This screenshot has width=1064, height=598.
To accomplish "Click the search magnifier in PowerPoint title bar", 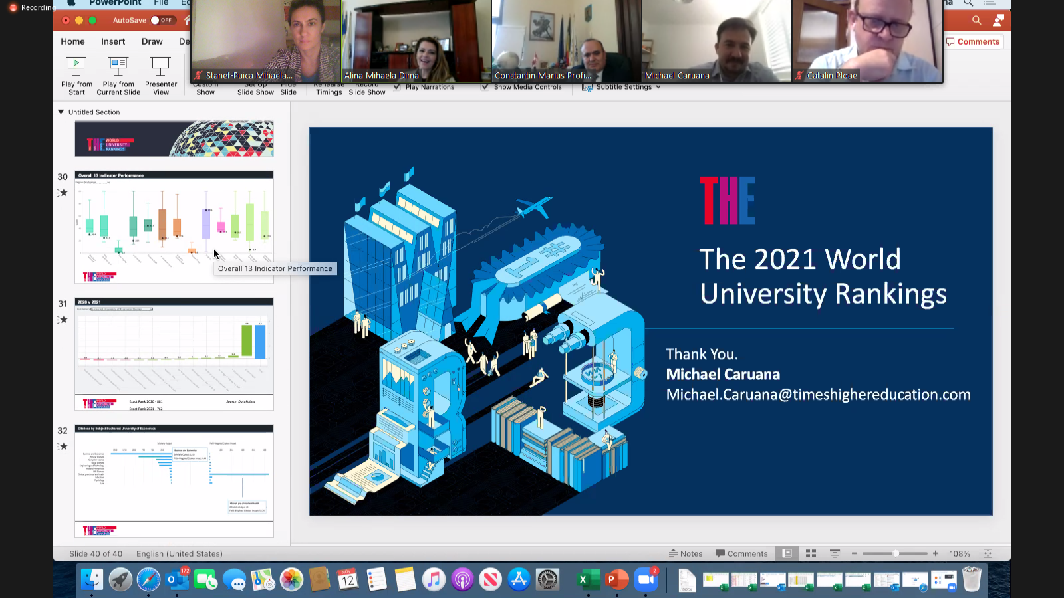I will [x=976, y=20].
